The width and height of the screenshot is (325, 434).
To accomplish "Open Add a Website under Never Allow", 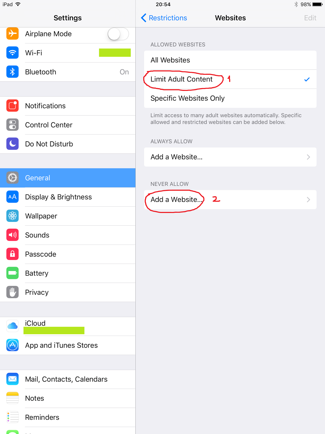I will (230, 200).
